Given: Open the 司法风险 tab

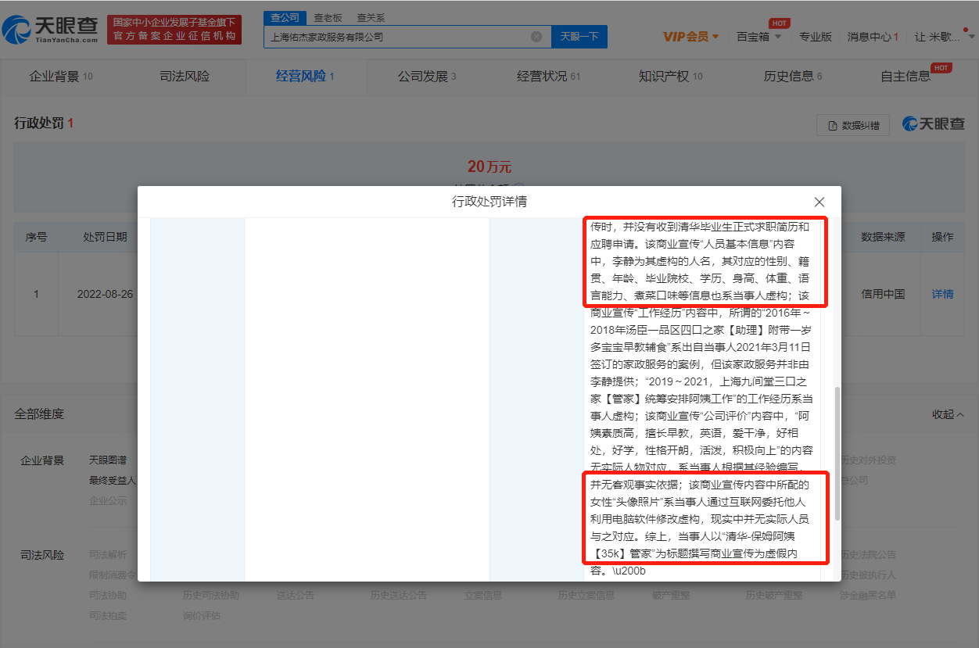Looking at the screenshot, I should 185,77.
